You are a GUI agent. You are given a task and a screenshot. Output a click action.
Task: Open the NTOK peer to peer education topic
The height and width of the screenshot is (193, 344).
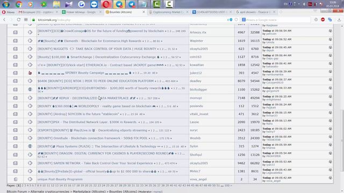(96, 81)
